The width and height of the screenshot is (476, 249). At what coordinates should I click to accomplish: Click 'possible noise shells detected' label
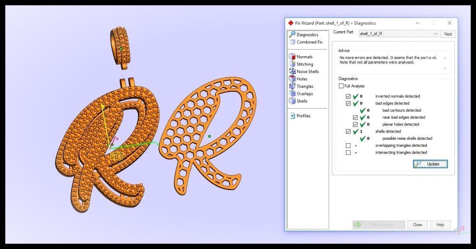(x=407, y=139)
